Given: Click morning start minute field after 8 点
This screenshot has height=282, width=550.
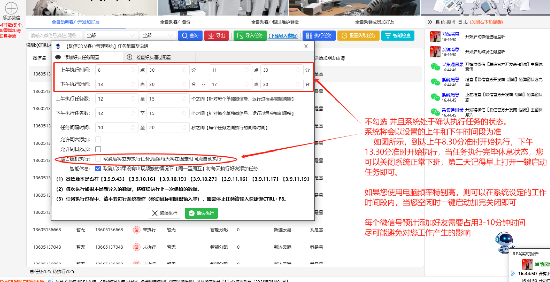Looking at the screenshot, I should tap(168, 70).
